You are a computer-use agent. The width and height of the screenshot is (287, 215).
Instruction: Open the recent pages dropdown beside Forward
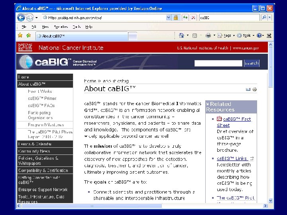click(x=37, y=18)
